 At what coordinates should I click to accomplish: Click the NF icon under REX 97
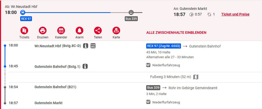click(148, 65)
